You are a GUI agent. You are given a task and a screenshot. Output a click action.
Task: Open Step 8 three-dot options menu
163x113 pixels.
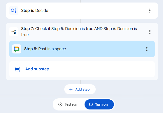[147, 49]
